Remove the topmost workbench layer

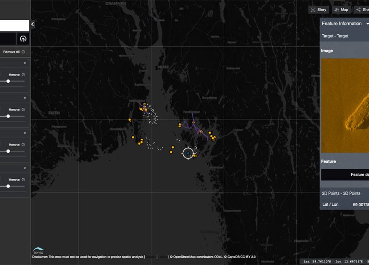(17, 75)
